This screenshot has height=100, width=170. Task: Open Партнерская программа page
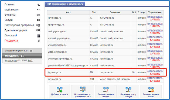tap(19, 25)
